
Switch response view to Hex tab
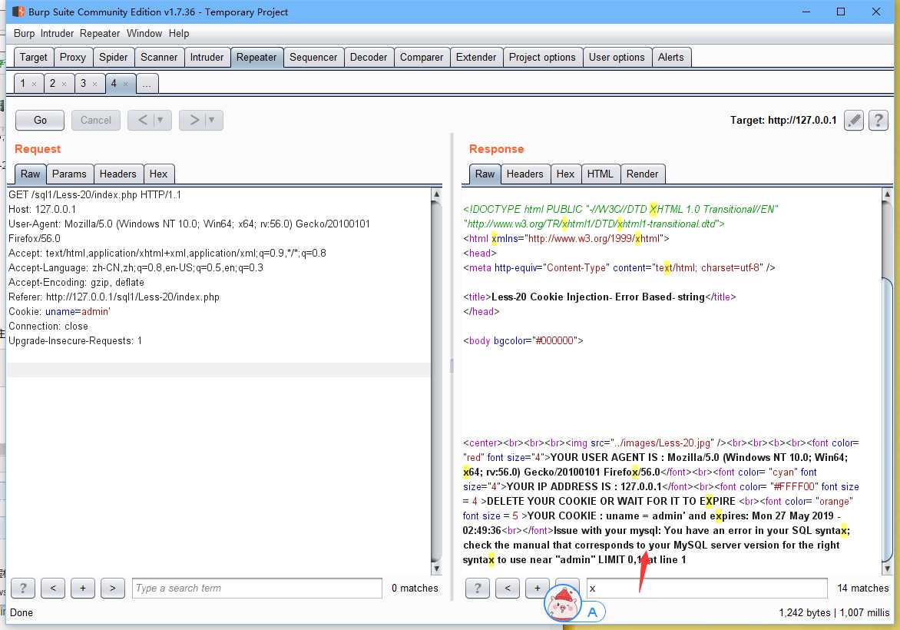pos(565,174)
